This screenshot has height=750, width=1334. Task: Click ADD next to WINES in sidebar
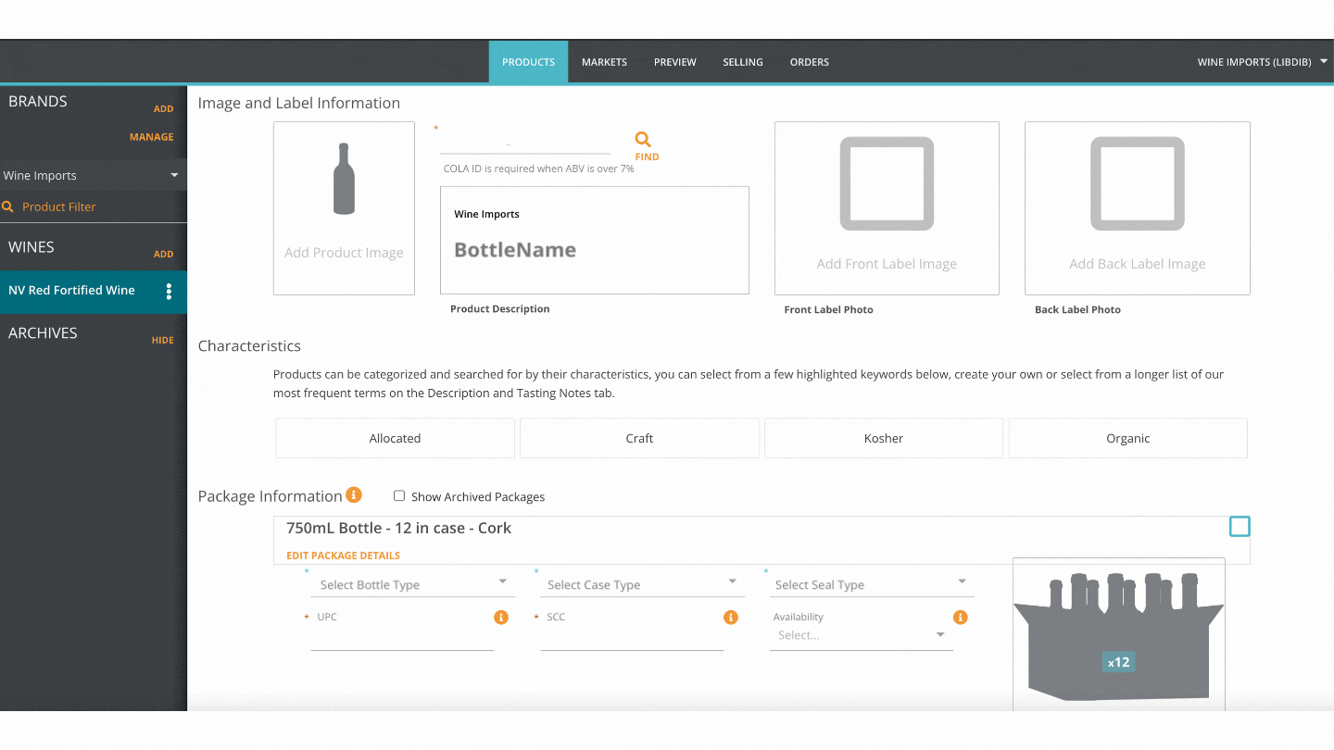tap(163, 254)
